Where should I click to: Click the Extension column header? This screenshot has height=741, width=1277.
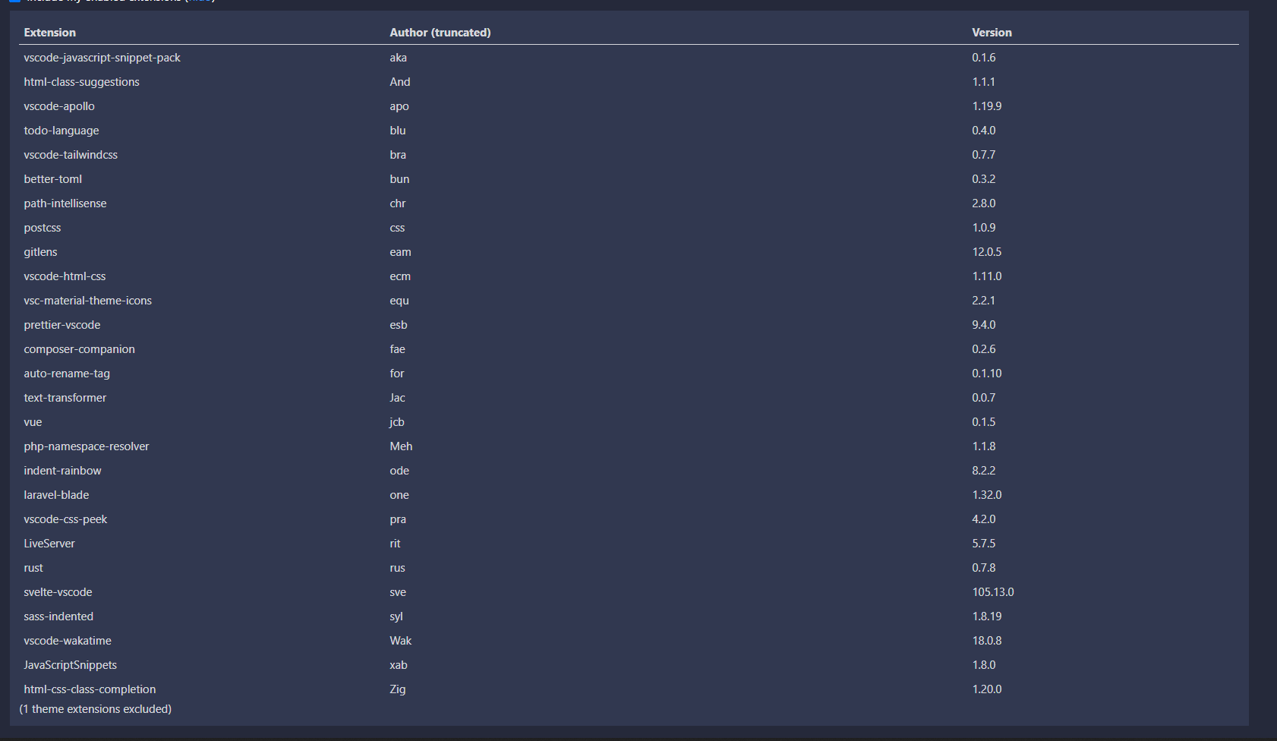(x=50, y=33)
